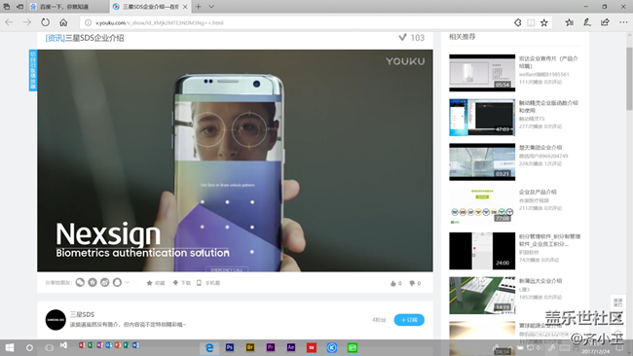
Task: Open thumbnail with 24:00 duration
Action: point(482,251)
